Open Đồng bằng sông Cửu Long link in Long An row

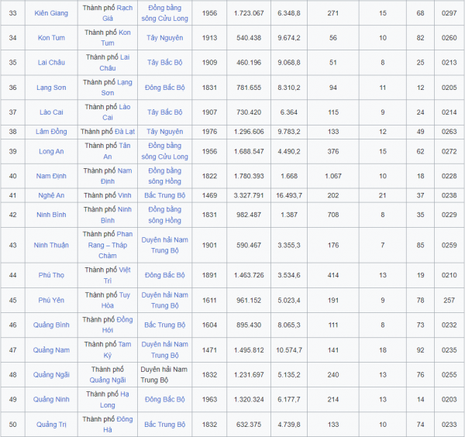[x=164, y=151]
